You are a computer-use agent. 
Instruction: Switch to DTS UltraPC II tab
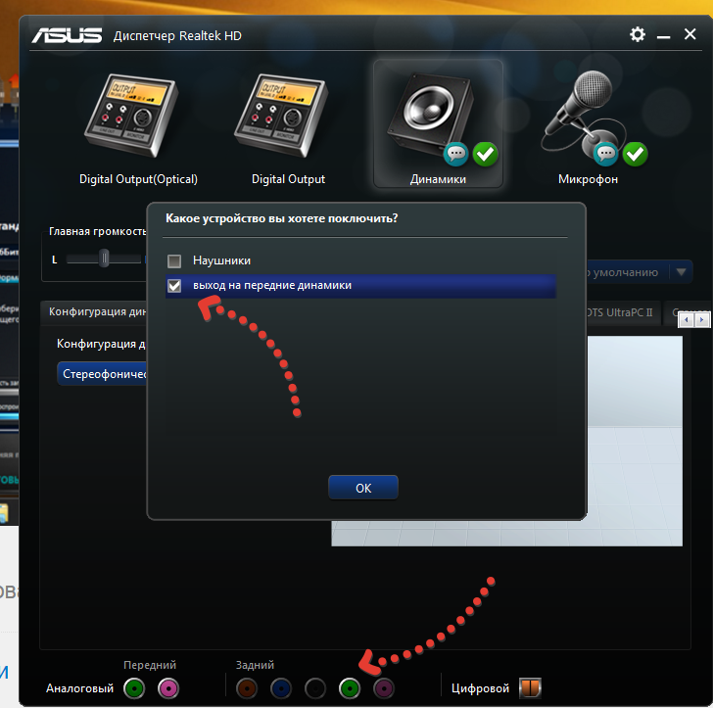(622, 312)
